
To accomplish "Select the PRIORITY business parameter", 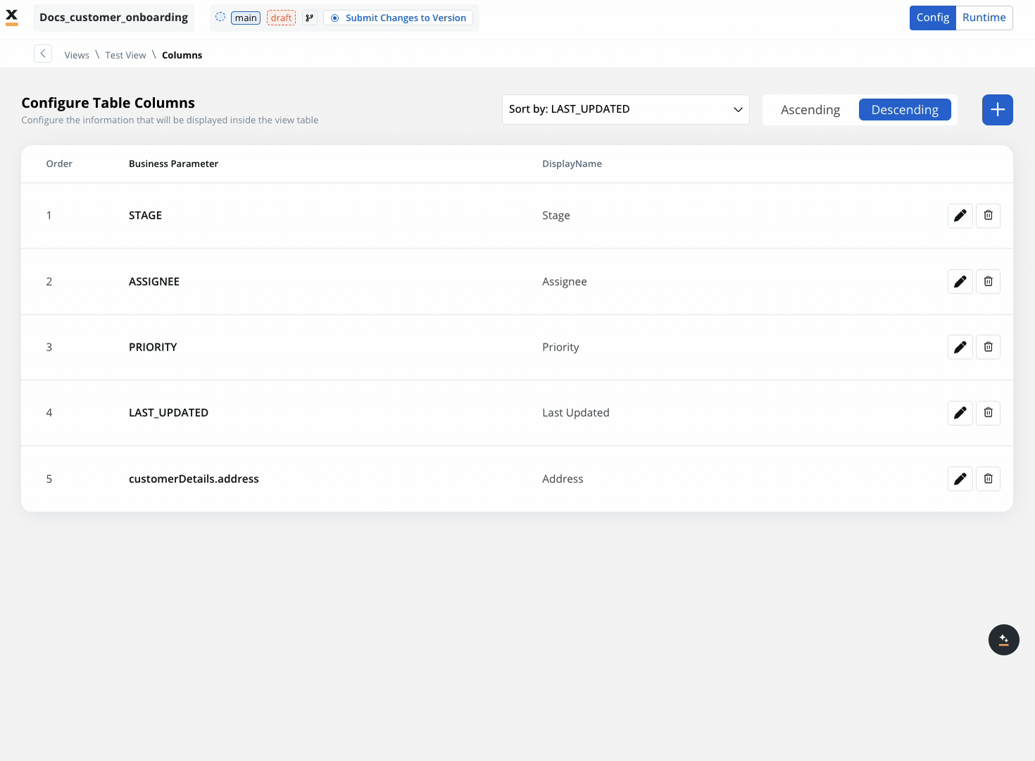I will 153,347.
